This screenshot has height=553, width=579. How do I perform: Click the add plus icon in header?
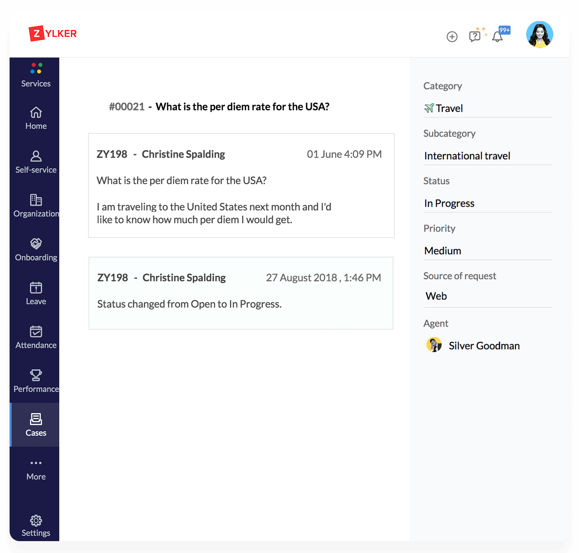452,37
